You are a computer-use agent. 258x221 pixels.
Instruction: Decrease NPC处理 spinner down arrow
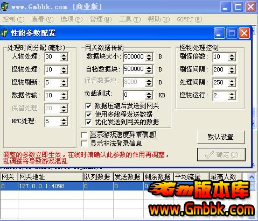pos(64,124)
